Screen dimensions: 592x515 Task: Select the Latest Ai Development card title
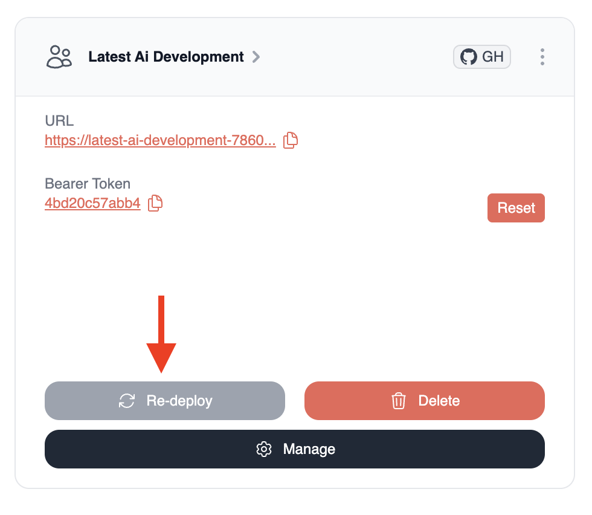166,56
